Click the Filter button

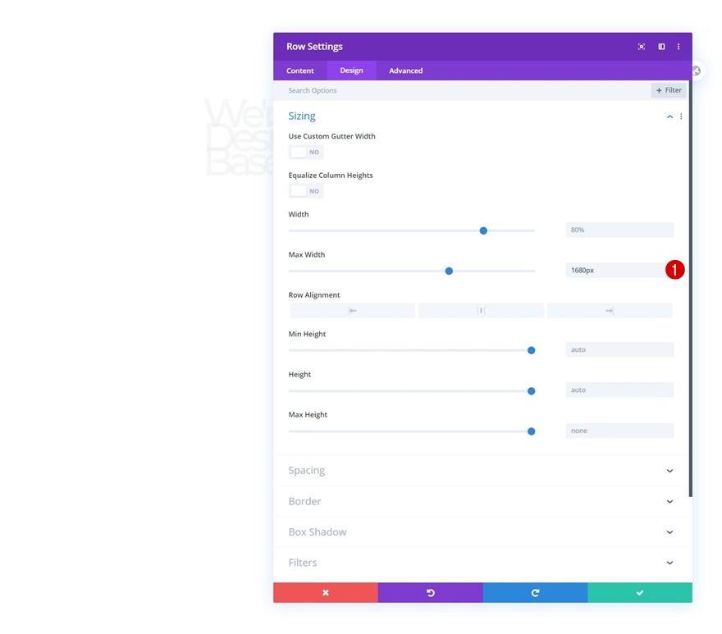pyautogui.click(x=669, y=90)
